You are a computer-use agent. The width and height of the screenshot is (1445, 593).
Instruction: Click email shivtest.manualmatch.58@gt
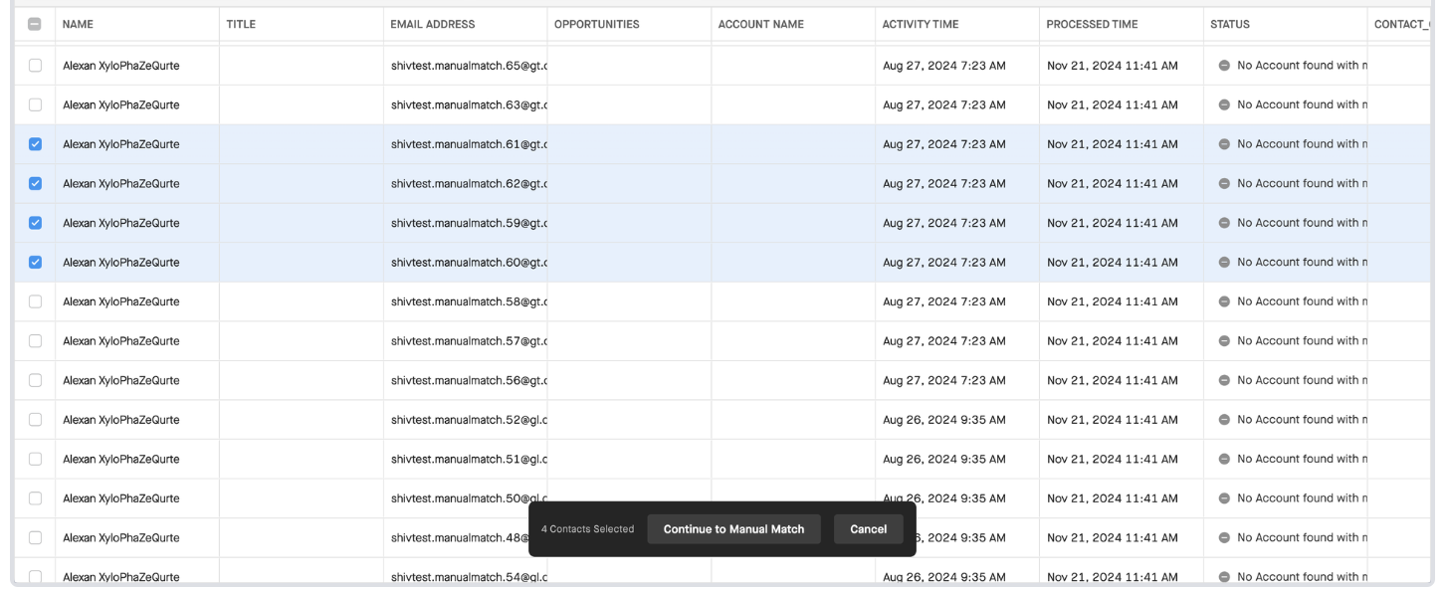(x=469, y=301)
